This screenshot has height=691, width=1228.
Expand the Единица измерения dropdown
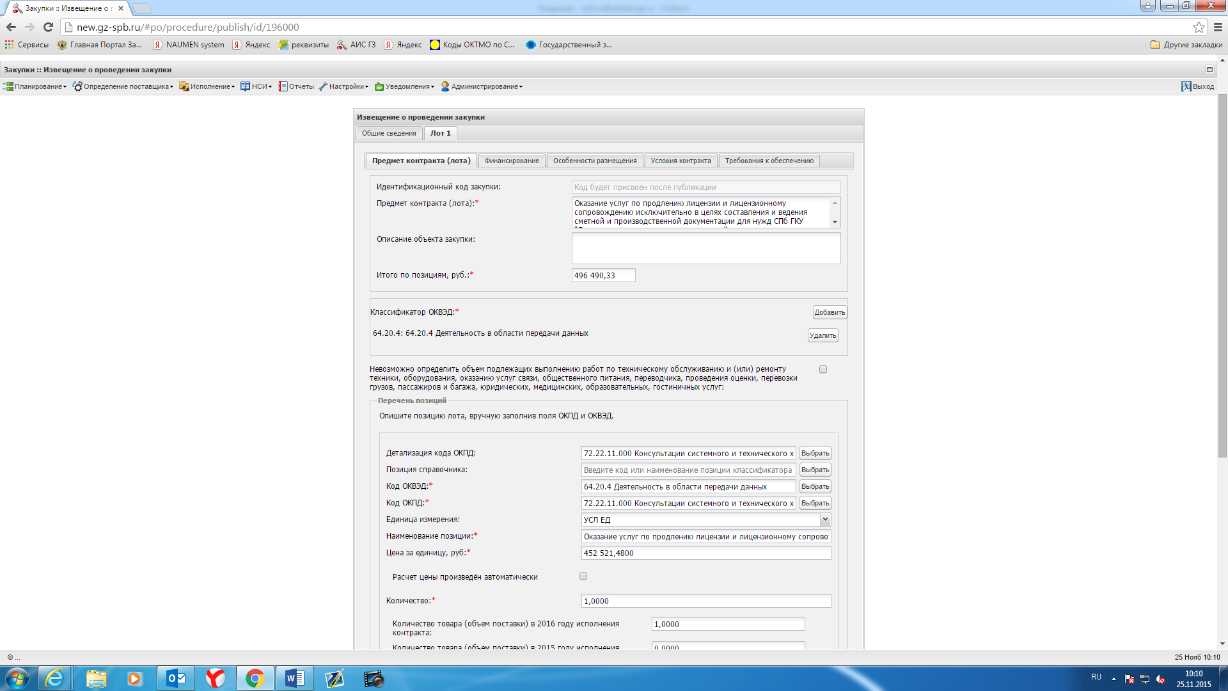(x=824, y=520)
